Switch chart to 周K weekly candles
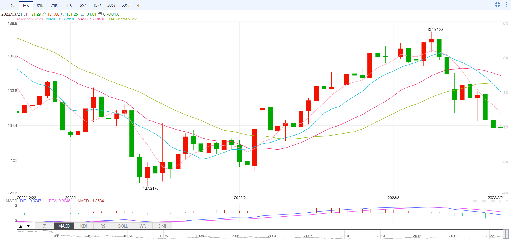Image resolution: width=511 pixels, height=248 pixels. point(40,5)
